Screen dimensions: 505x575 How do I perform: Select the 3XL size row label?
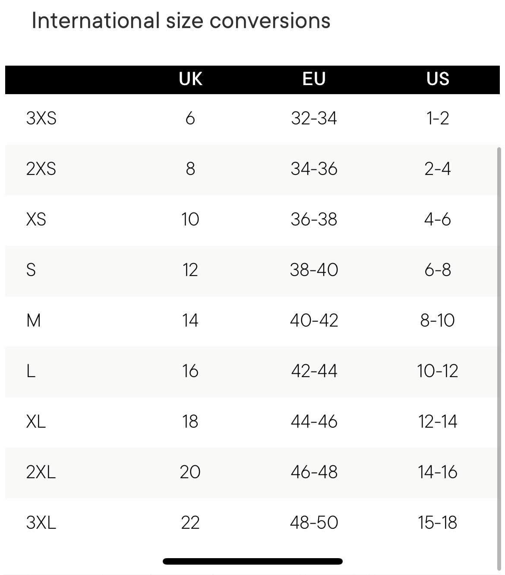[x=41, y=522]
